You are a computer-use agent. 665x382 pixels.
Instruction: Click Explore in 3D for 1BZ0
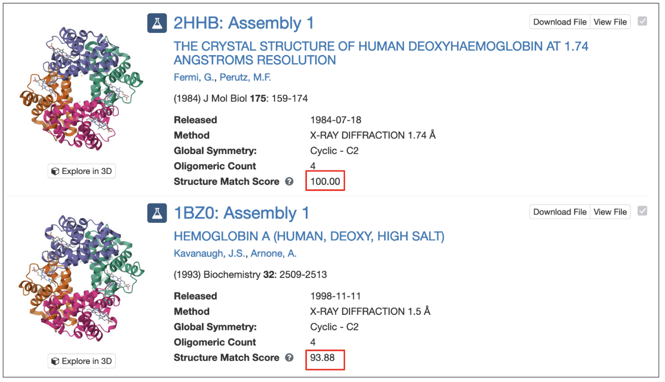click(82, 361)
